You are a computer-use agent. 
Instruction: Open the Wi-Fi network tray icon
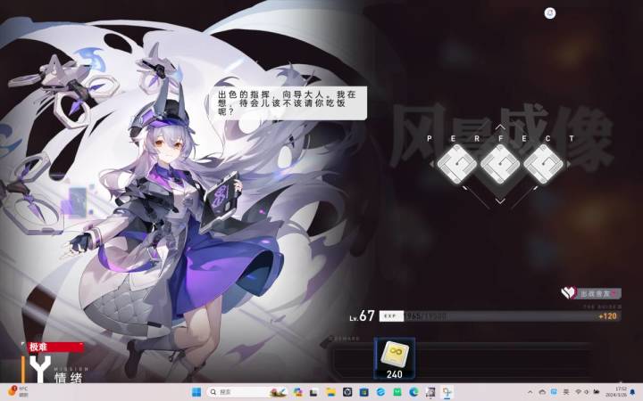pyautogui.click(x=579, y=392)
